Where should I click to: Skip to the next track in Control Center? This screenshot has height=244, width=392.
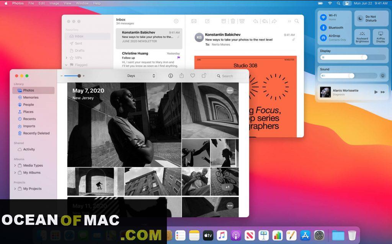[383, 92]
